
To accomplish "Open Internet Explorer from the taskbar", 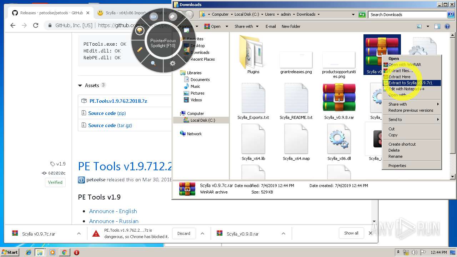I will (29, 252).
